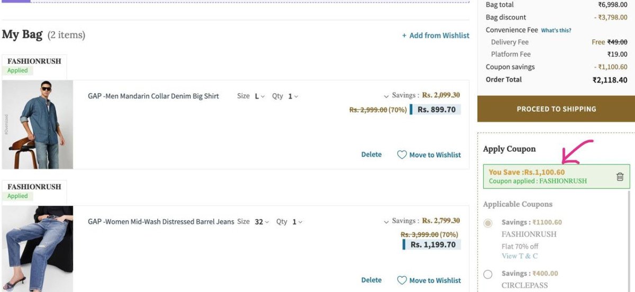Image resolution: width=635 pixels, height=292 pixels.
Task: Expand savings details for Denim Big Shirt
Action: point(386,96)
